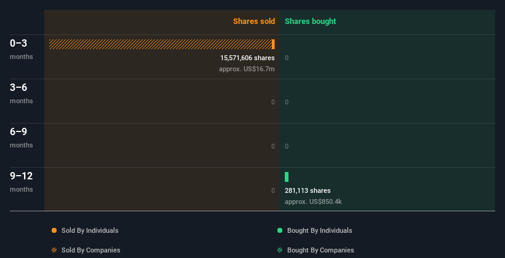This screenshot has width=505, height=258.
Task: Click the striped Sold By Companies icon
Action: point(54,250)
